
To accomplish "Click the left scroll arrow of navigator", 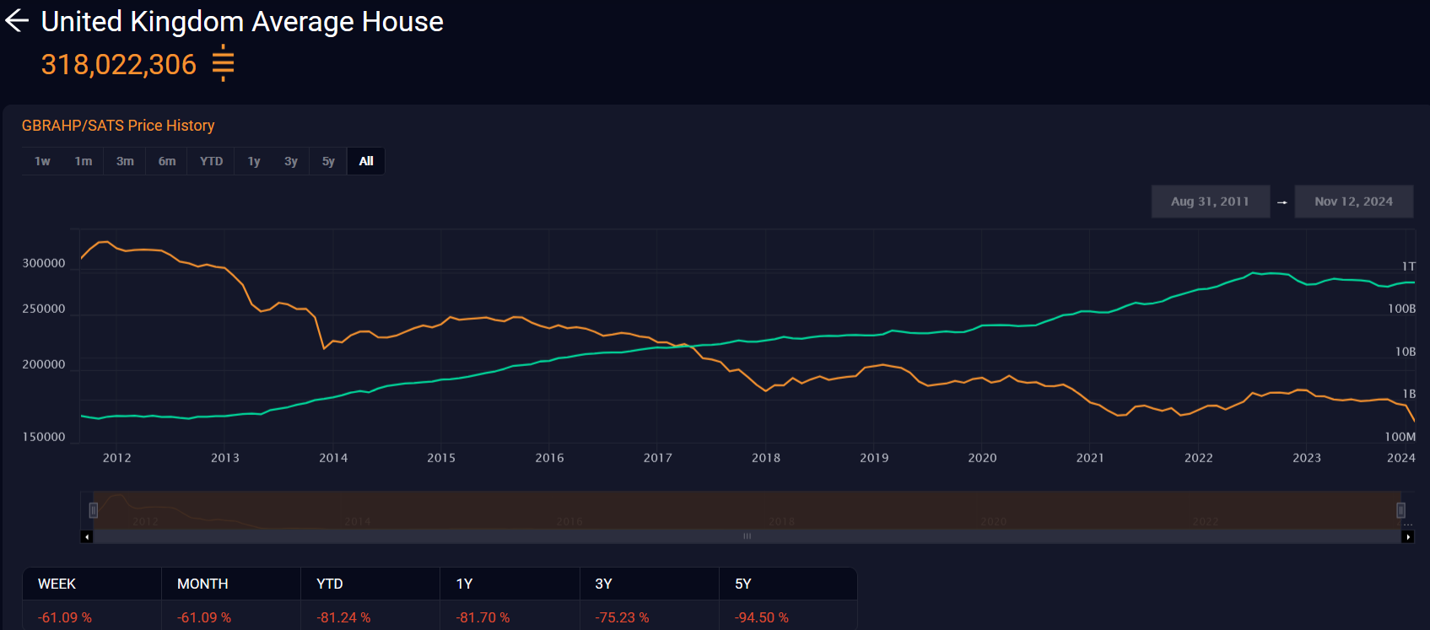I will (86, 536).
